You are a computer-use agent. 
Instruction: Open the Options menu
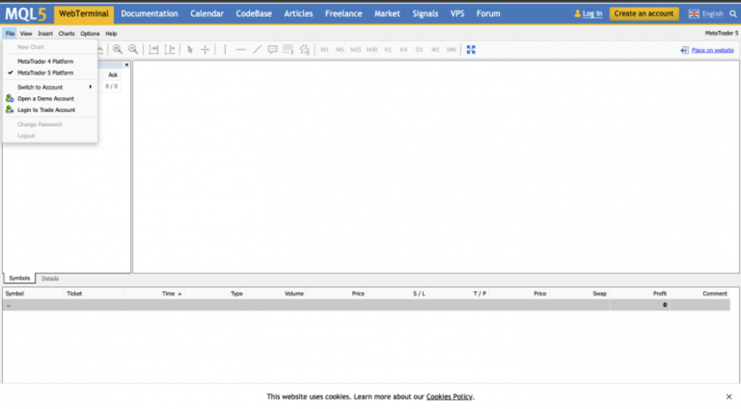coord(90,34)
